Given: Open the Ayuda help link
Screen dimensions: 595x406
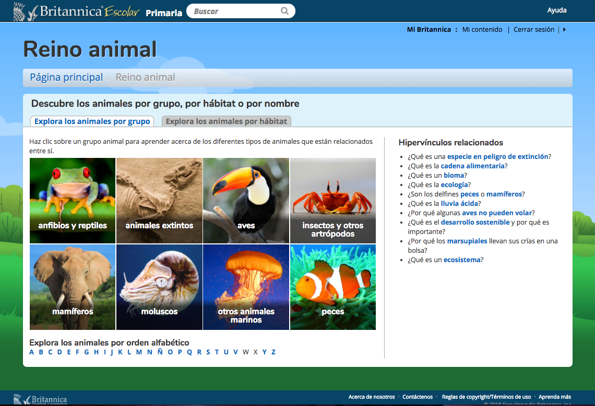Looking at the screenshot, I should pos(557,10).
